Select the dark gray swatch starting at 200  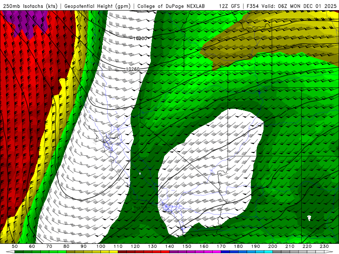(277, 252)
